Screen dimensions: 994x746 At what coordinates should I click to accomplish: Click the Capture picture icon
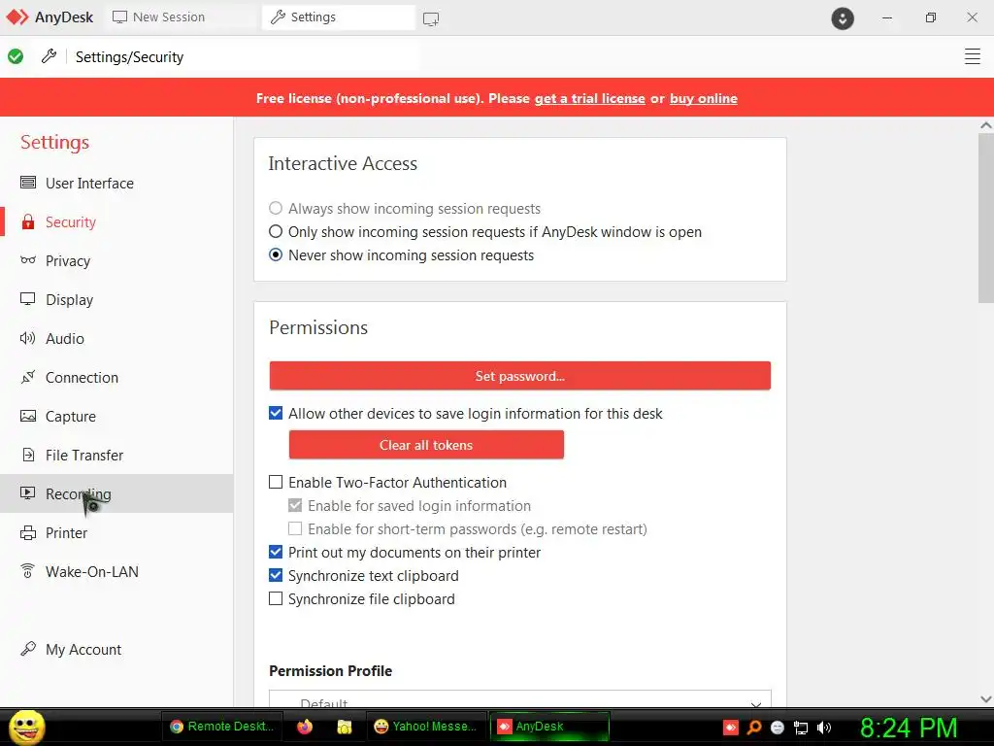pyautogui.click(x=28, y=416)
